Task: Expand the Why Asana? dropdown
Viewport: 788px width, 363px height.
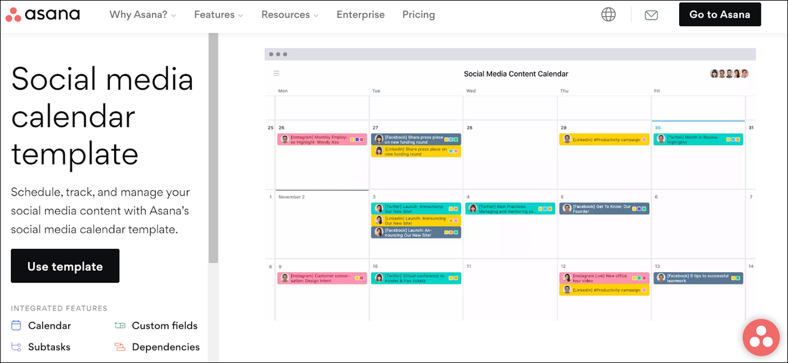Action: click(x=142, y=14)
